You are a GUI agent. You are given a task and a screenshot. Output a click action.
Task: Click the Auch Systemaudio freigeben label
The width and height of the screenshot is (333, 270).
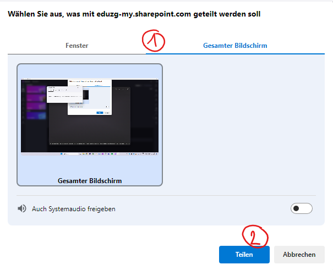(74, 209)
